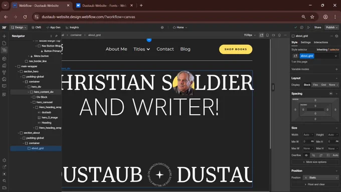
Task: Set Overflow to visible eye icon
Action: (306, 155)
